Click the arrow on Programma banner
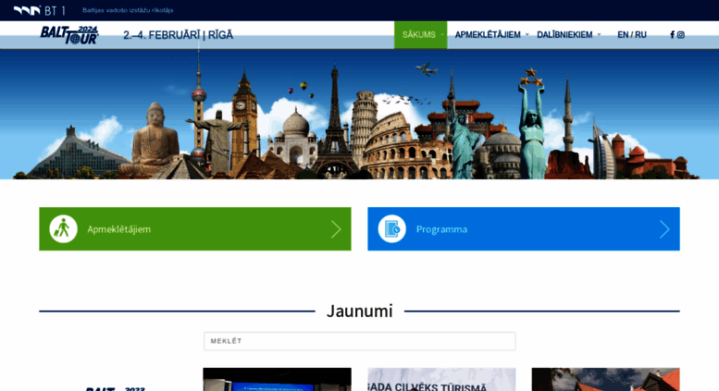The width and height of the screenshot is (719, 391). (x=664, y=229)
